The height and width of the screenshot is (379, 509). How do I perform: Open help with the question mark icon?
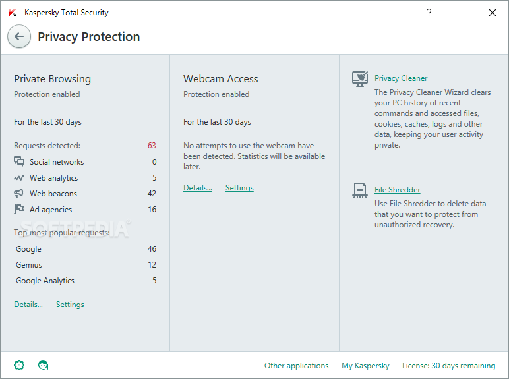pyautogui.click(x=429, y=13)
